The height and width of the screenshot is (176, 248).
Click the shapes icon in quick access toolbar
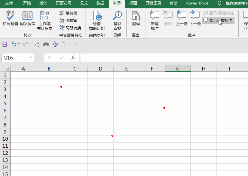pyautogui.click(x=63, y=44)
